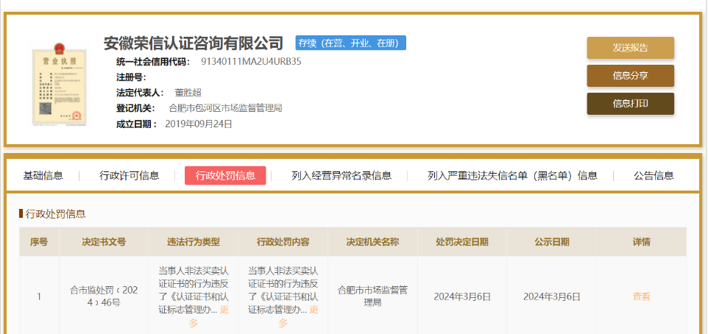Click the 查看 link in 详情 column
Viewport: 708px width, 334px height.
coord(641,296)
